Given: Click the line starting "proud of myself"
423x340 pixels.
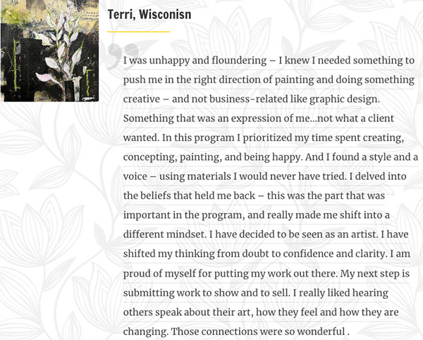Looking at the screenshot, I should tap(266, 274).
